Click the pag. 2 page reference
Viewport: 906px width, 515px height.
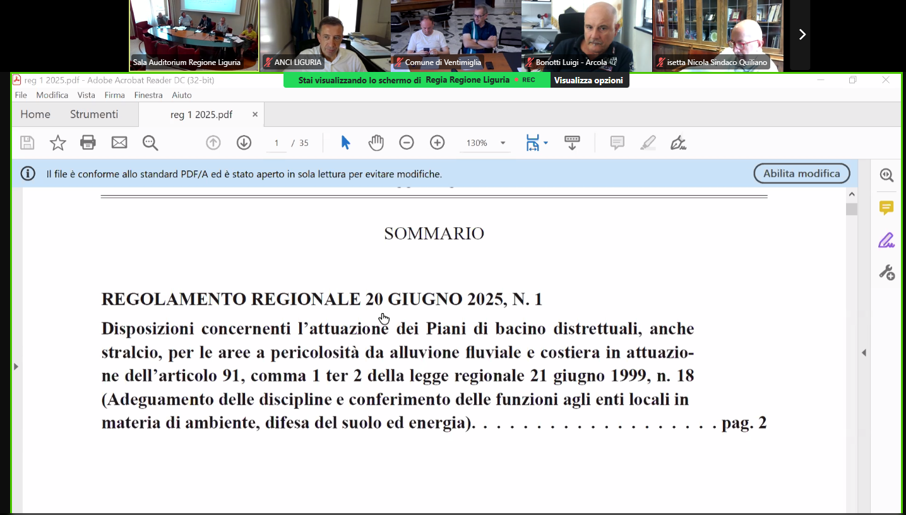[744, 423]
